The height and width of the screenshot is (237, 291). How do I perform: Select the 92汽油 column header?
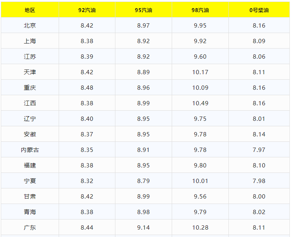coord(87,10)
